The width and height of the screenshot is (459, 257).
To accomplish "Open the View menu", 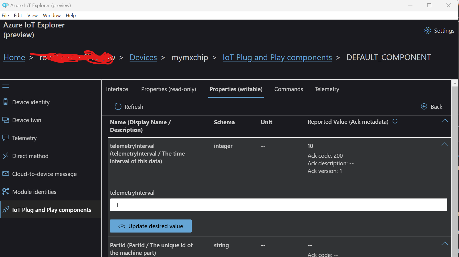I will 32,16.
